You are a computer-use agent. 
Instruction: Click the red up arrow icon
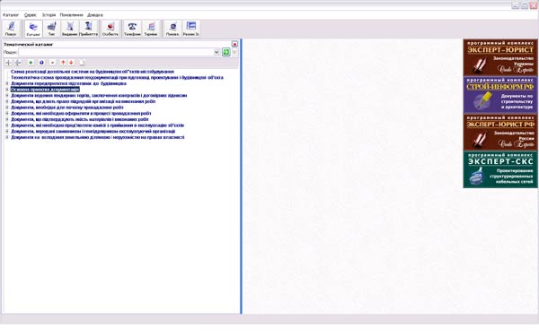click(63, 63)
